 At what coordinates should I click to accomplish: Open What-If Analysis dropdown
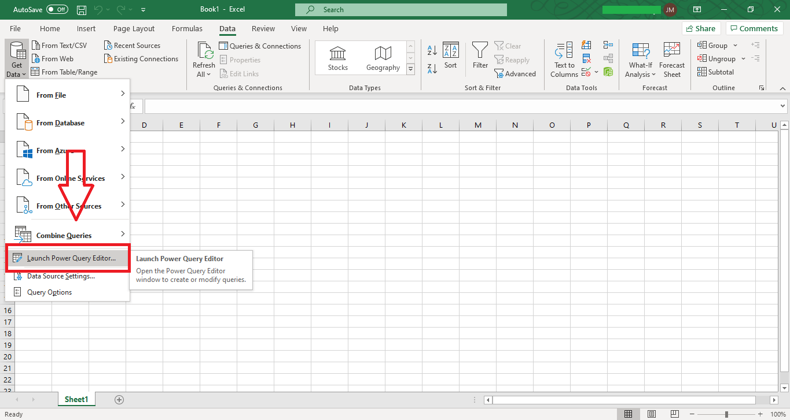pos(641,60)
